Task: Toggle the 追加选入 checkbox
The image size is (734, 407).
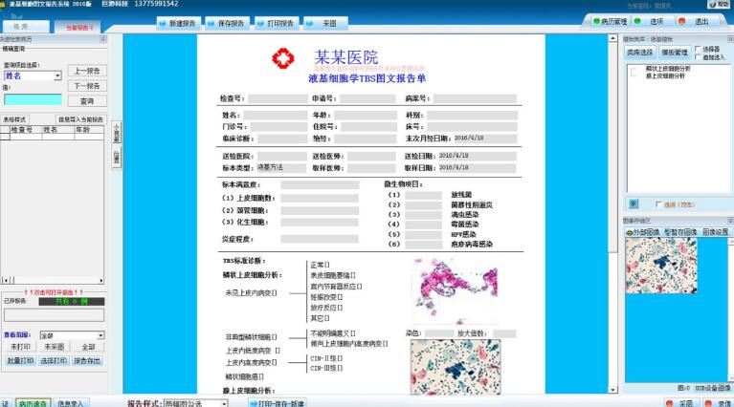Action: click(698, 57)
